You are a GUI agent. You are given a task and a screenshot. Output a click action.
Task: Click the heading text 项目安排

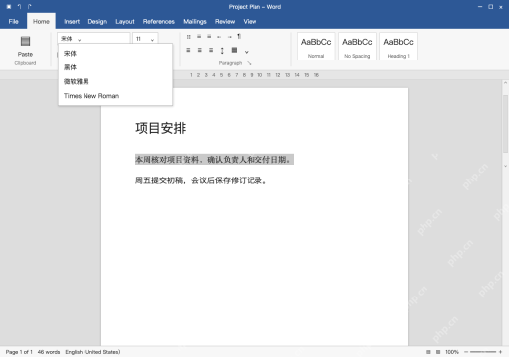point(161,128)
